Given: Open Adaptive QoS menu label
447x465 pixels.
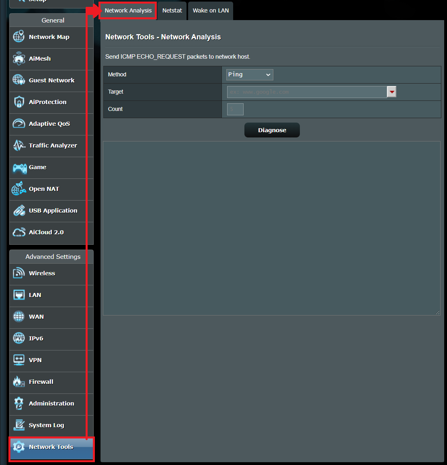Looking at the screenshot, I should [x=49, y=124].
